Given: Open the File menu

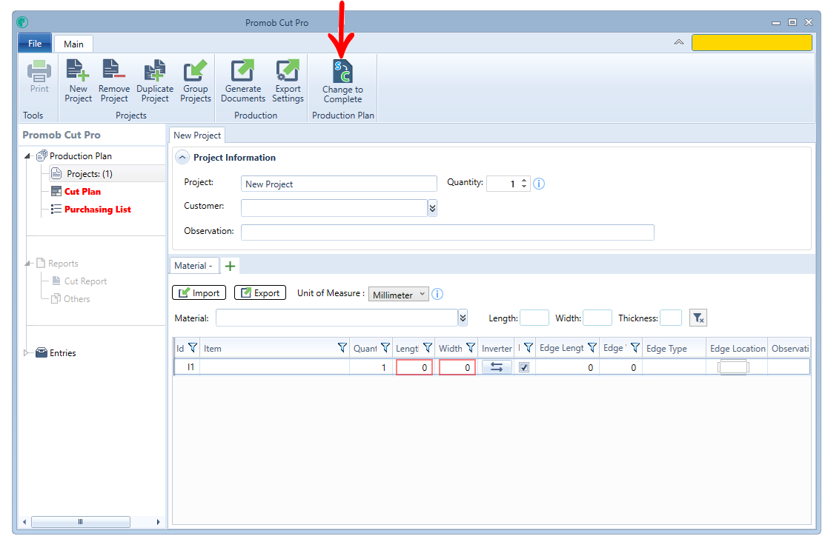Looking at the screenshot, I should pos(35,43).
